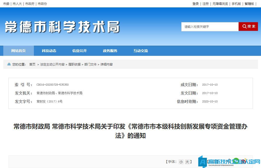Open the 互动交流 nav tab
The image size is (261, 168).
click(x=141, y=51)
